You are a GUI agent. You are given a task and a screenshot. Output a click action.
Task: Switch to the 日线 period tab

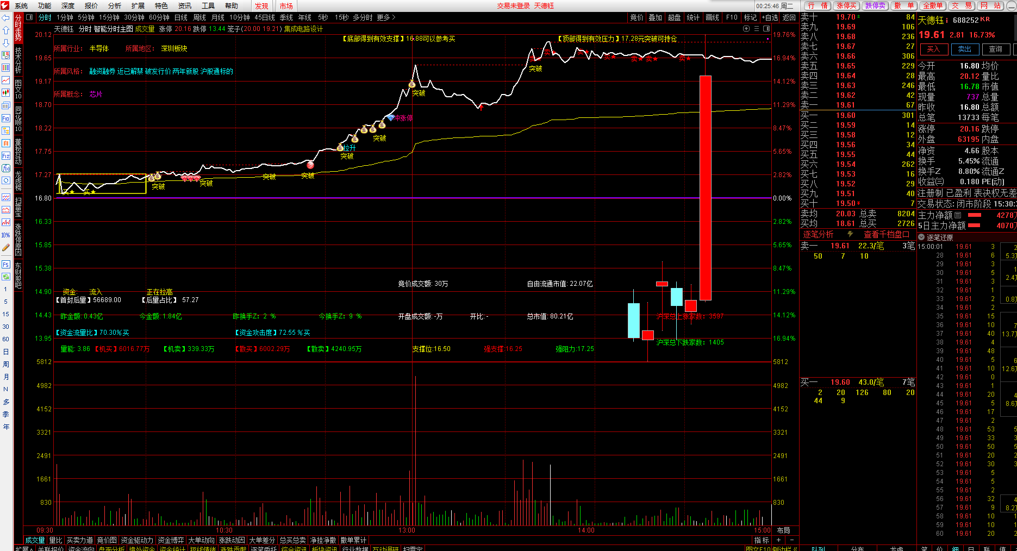[180, 17]
